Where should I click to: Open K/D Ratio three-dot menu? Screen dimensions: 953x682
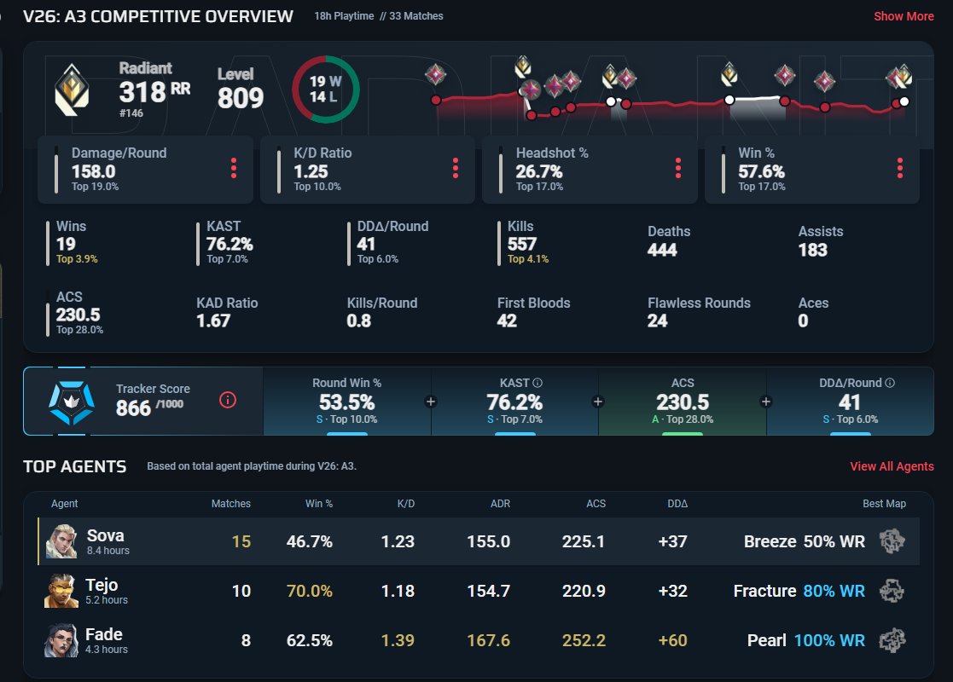pyautogui.click(x=456, y=168)
